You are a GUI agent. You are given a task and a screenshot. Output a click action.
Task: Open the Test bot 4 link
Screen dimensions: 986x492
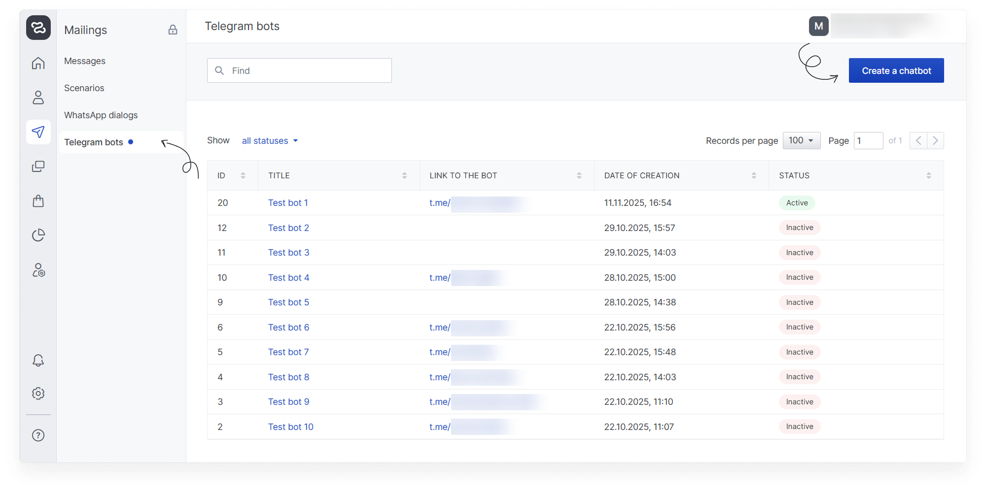288,278
